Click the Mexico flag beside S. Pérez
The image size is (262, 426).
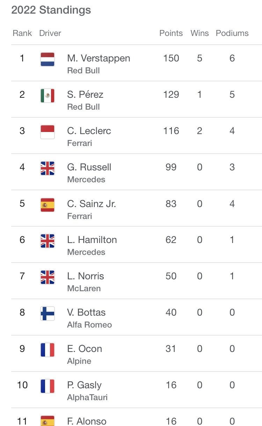coord(48,96)
